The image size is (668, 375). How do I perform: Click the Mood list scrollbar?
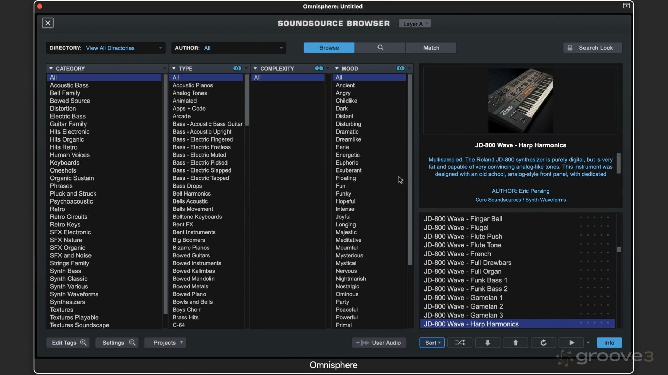pos(410,170)
